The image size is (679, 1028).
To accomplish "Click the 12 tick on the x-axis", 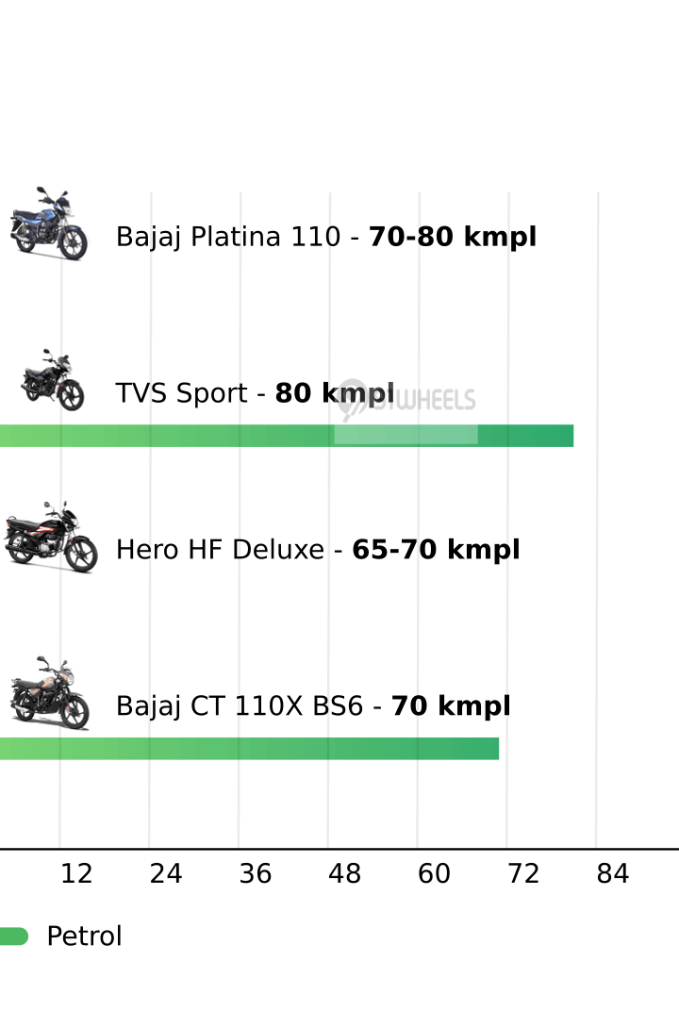I will (x=76, y=874).
